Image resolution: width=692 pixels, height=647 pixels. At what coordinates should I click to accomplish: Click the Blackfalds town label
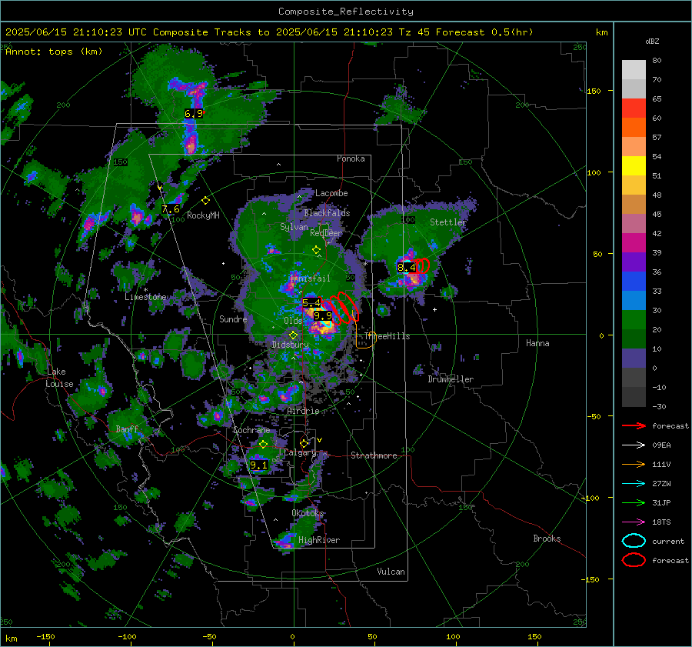[x=327, y=213]
